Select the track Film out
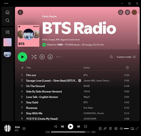 [x=31, y=75]
